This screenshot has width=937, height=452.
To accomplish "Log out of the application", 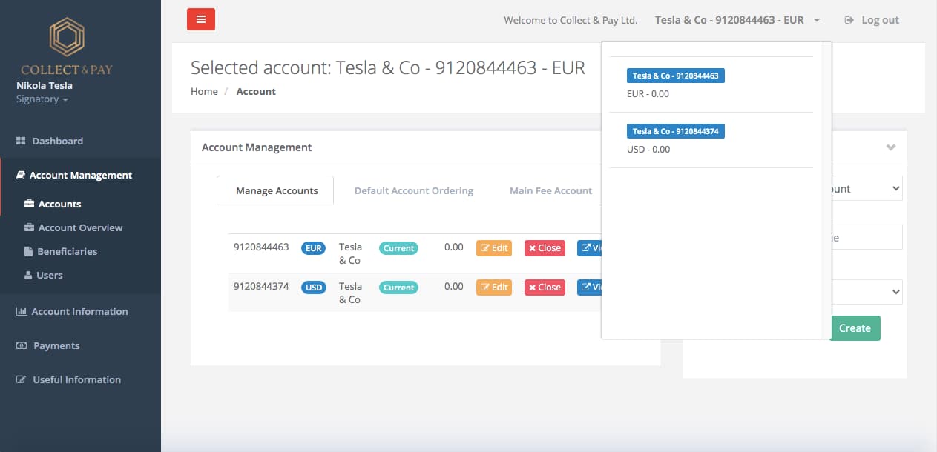I will click(872, 20).
